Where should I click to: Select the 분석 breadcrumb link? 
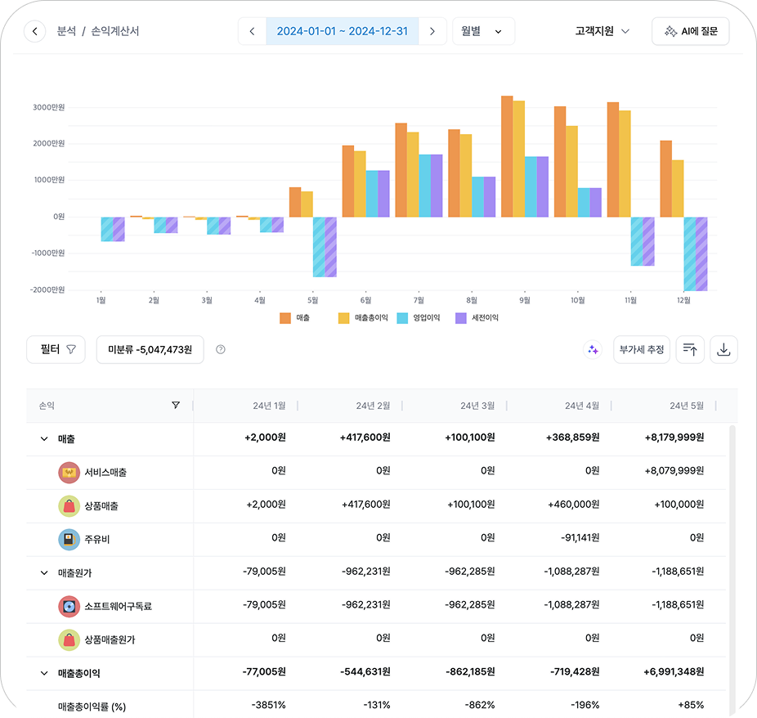point(66,32)
